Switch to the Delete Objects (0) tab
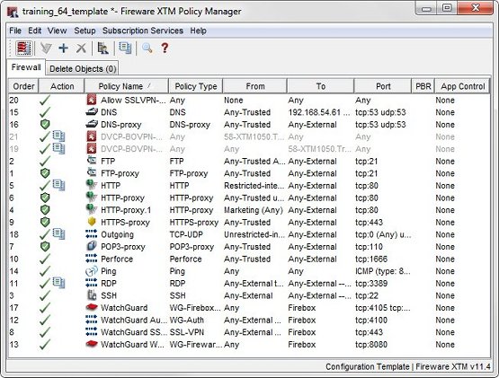This screenshot has height=378, width=499. click(83, 69)
